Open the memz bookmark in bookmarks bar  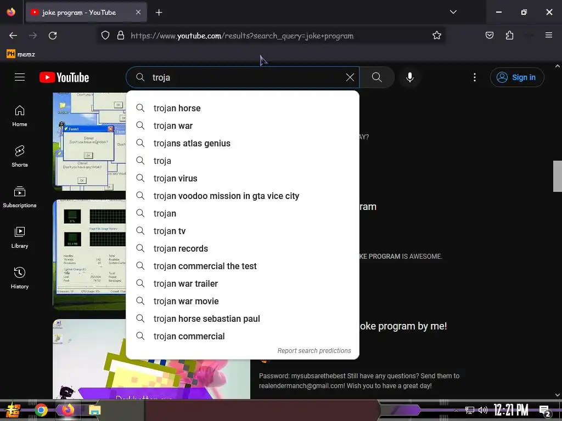click(x=21, y=54)
